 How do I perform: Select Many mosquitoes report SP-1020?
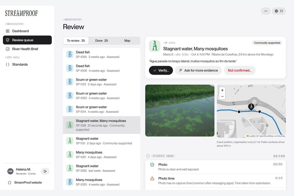click(x=102, y=182)
